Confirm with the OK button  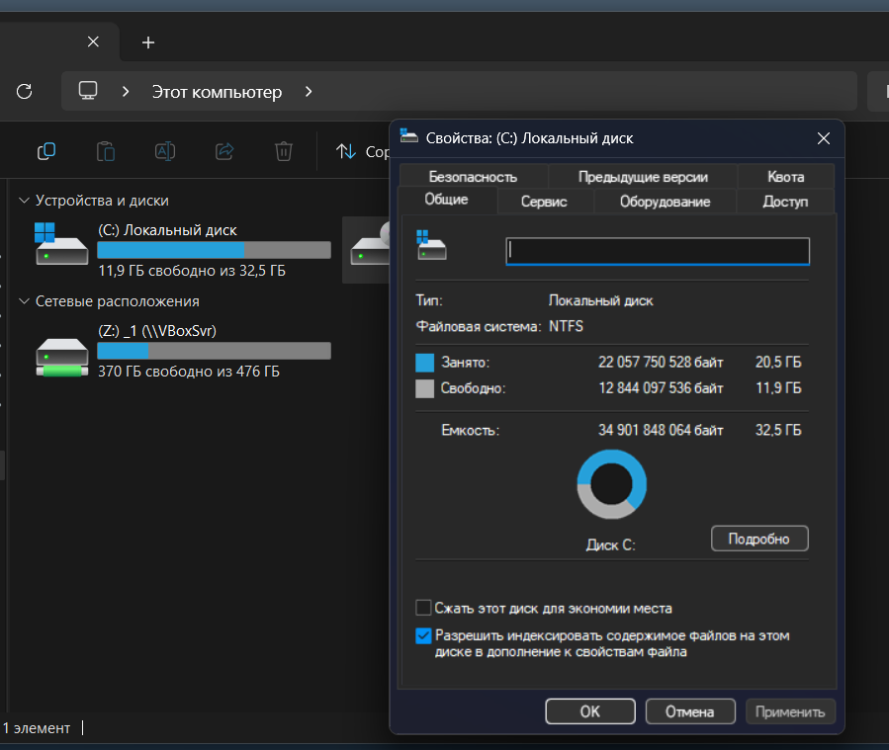[590, 711]
